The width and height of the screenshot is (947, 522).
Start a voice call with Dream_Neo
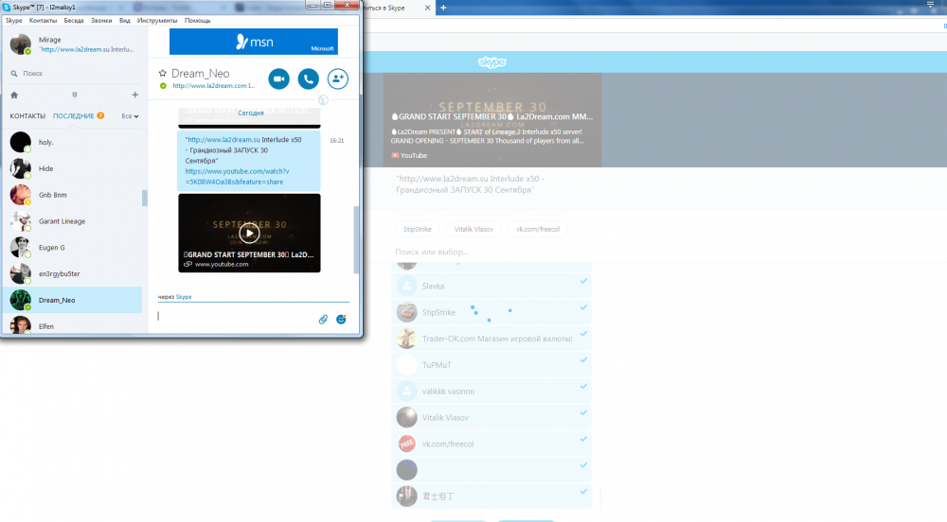coord(308,79)
